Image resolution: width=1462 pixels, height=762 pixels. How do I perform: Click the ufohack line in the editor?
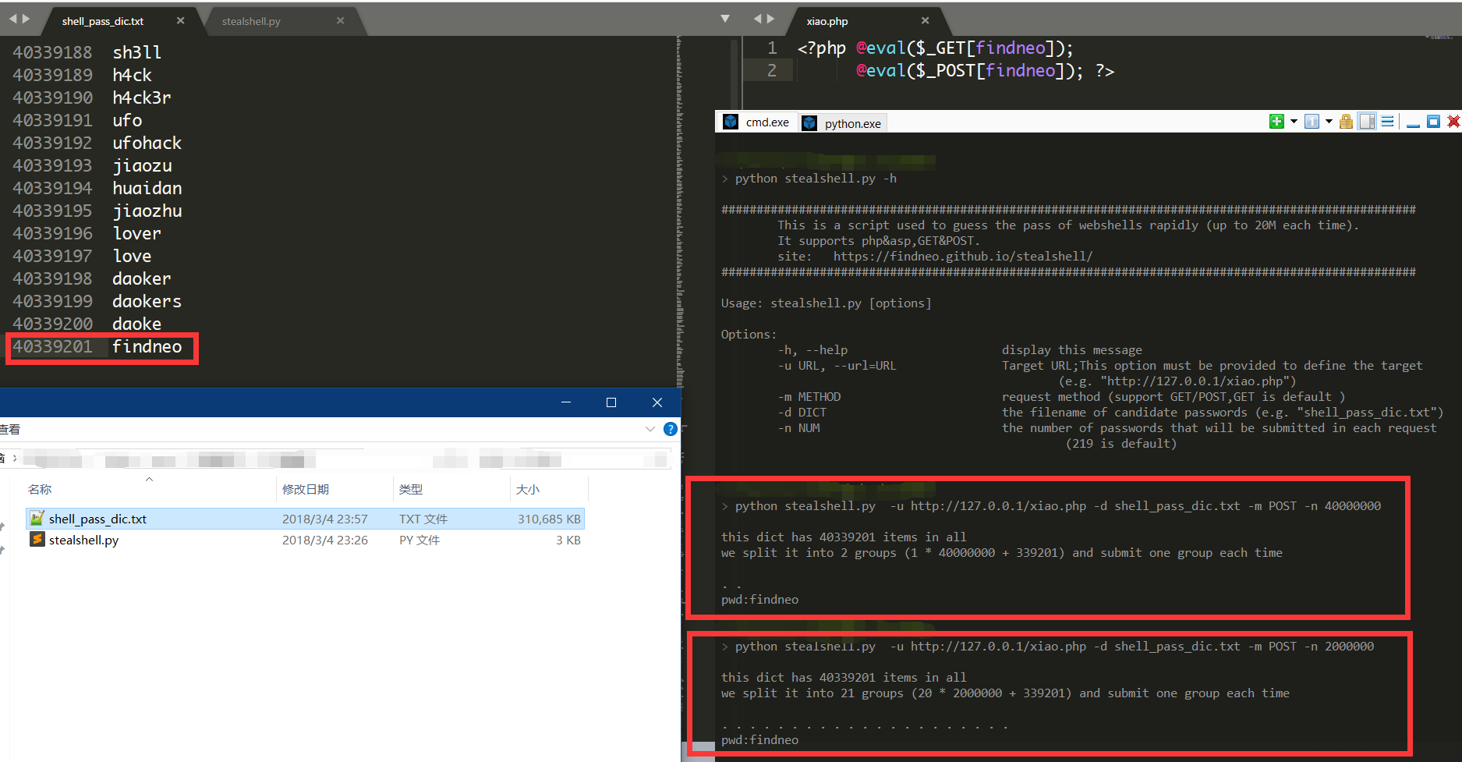pos(147,143)
